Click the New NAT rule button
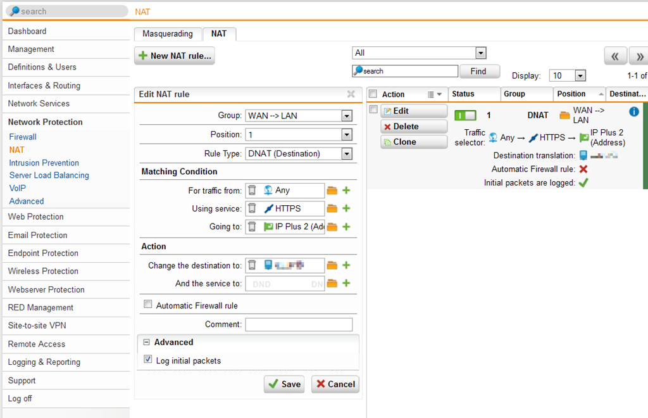 pyautogui.click(x=175, y=56)
